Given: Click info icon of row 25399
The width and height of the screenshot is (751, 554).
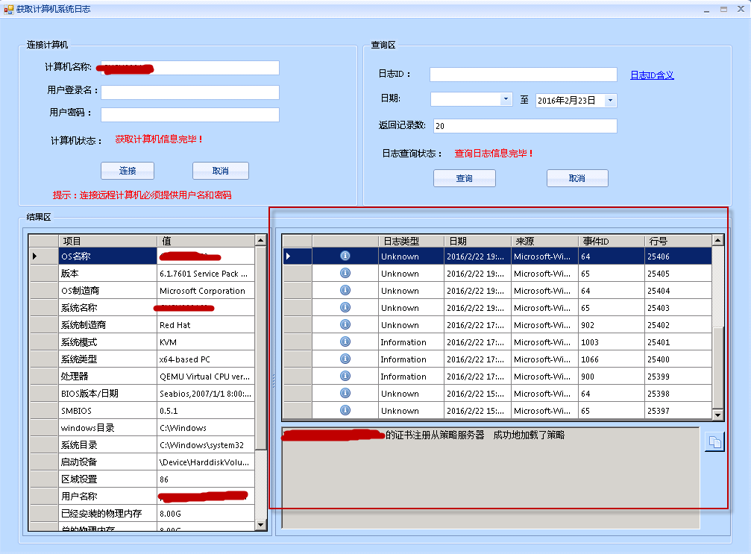Looking at the screenshot, I should click(x=345, y=376).
